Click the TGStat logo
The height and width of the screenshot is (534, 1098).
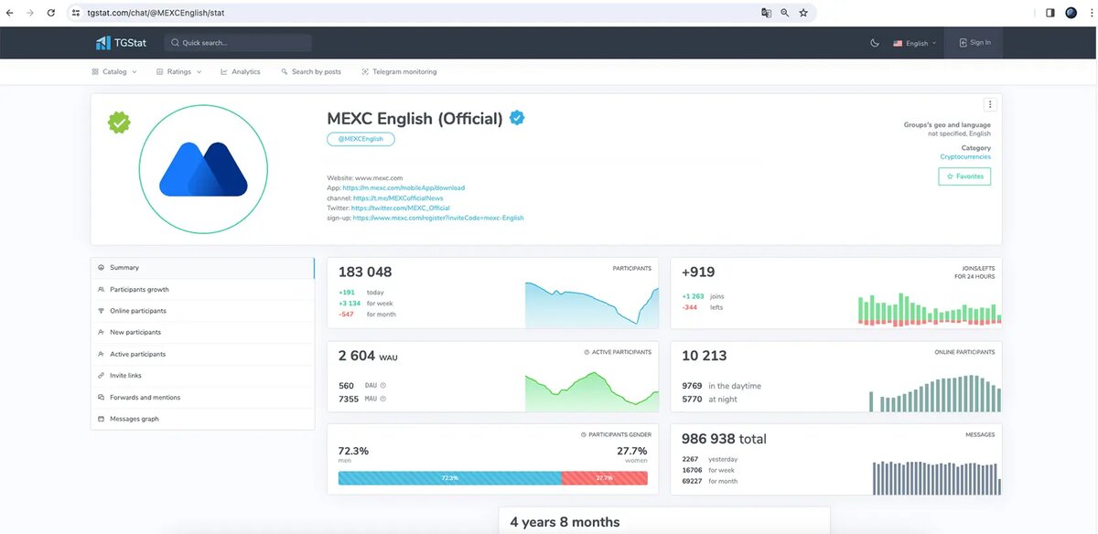coord(116,43)
